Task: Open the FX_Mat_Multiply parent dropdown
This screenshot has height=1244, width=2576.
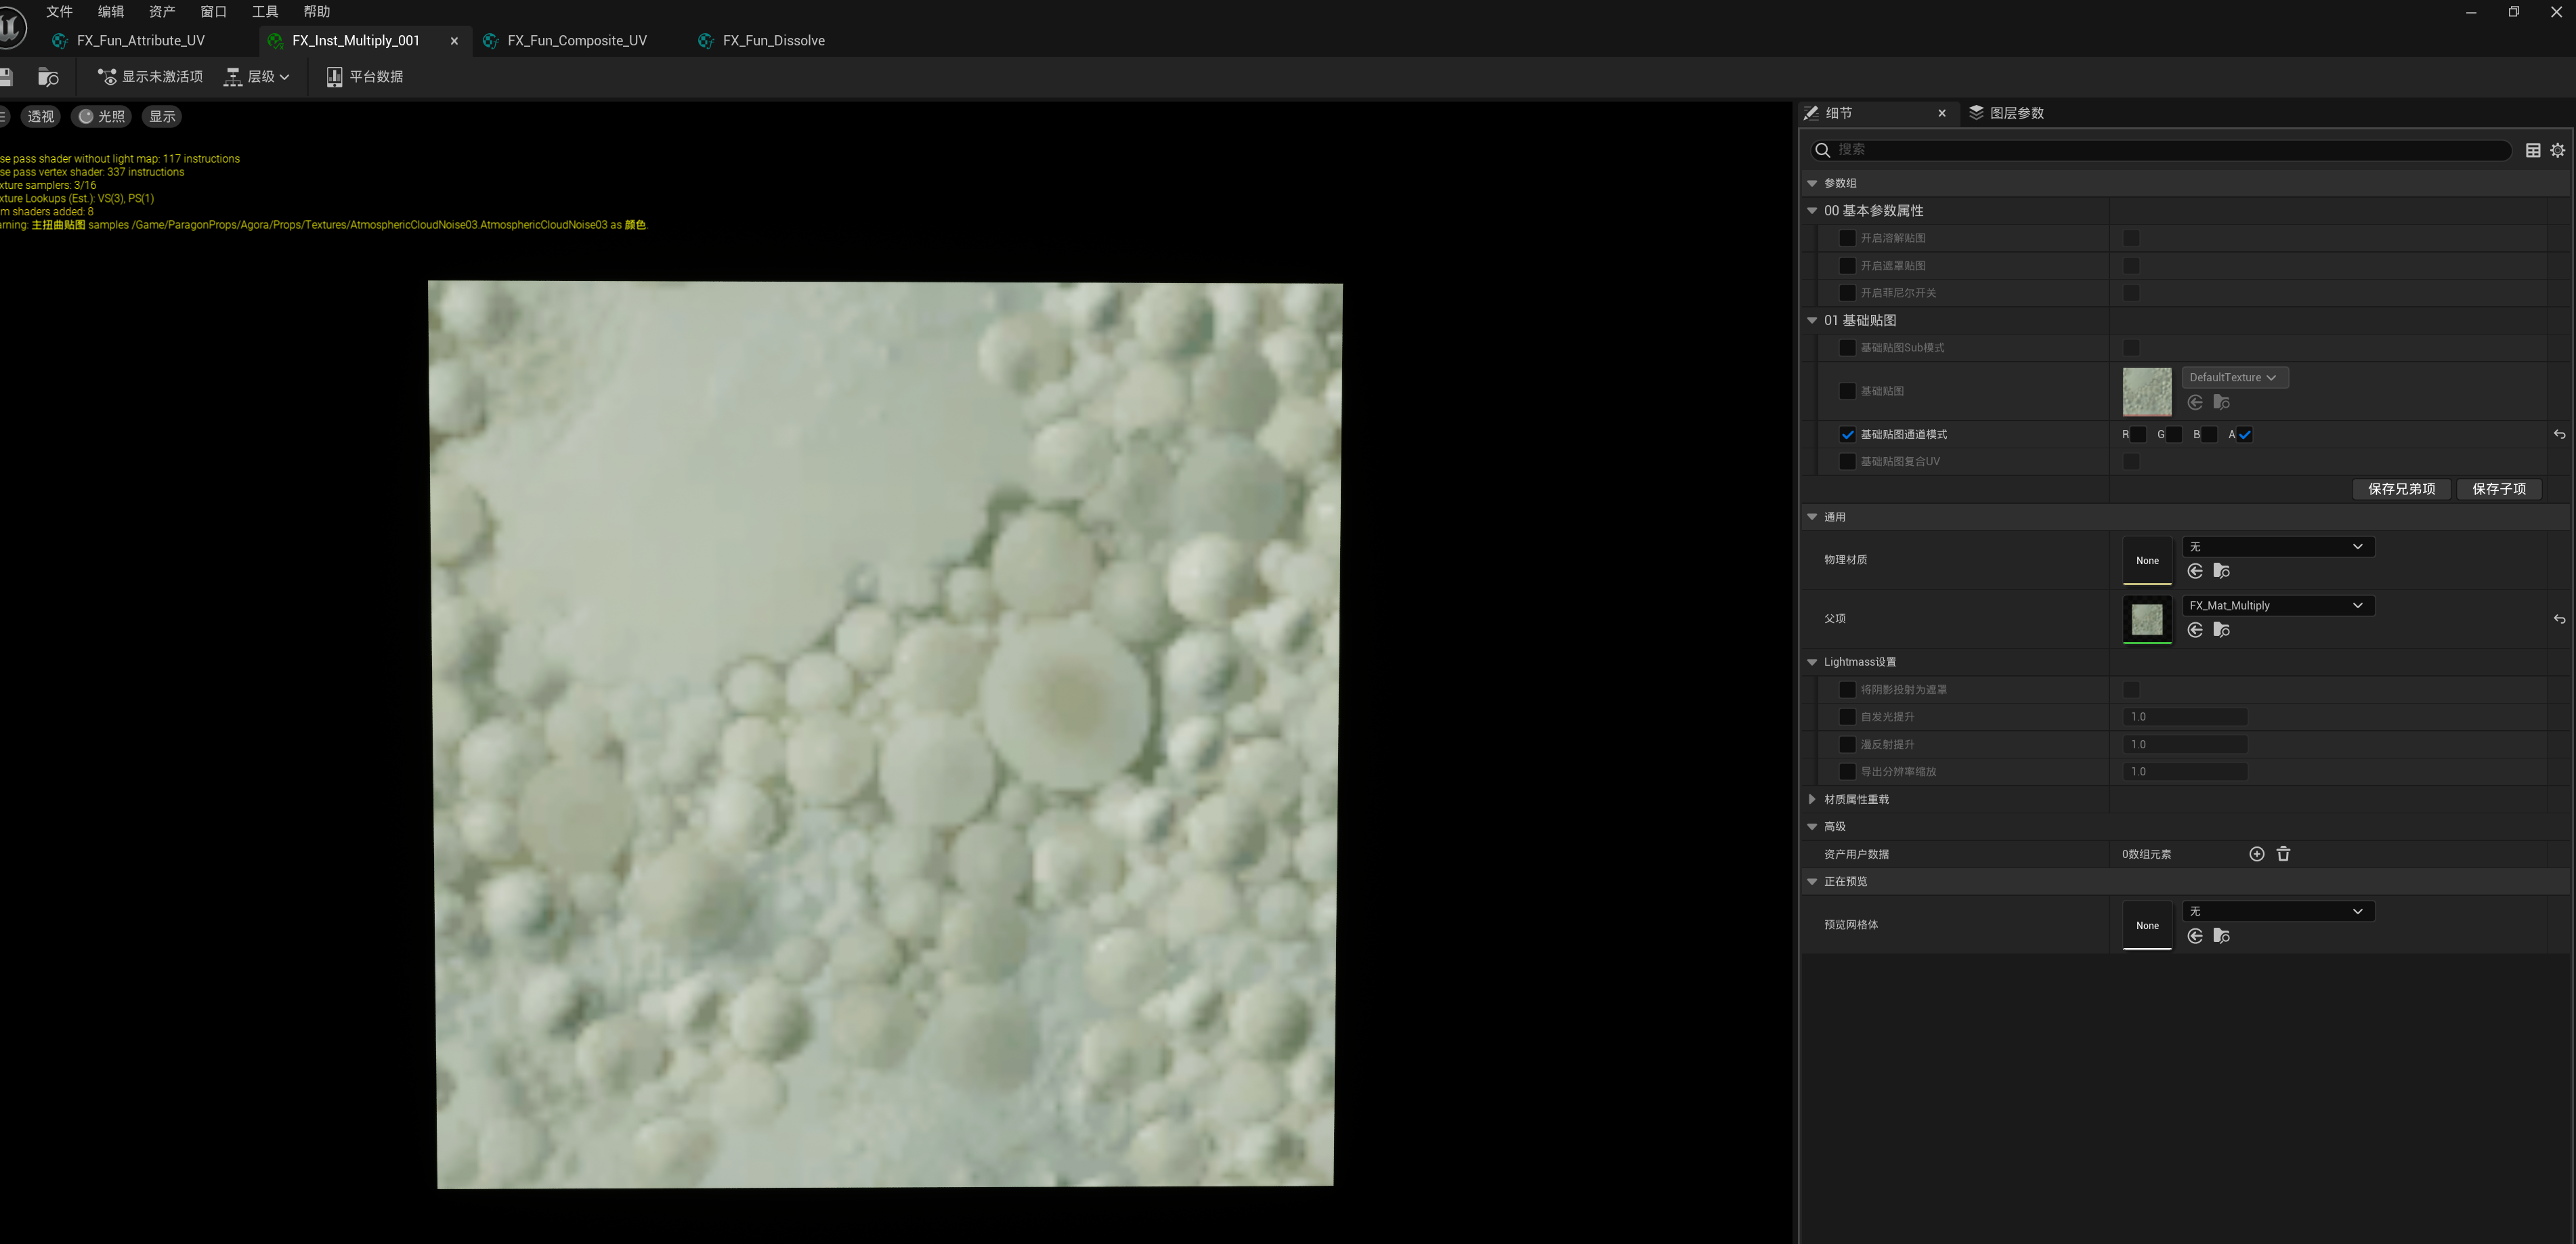Action: coord(2277,605)
